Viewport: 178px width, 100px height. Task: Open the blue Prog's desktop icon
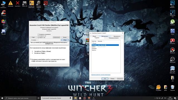point(172,32)
